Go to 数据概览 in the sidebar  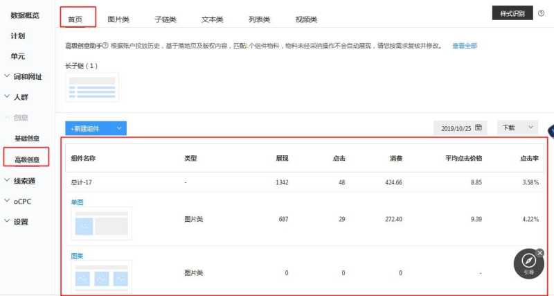(x=25, y=15)
